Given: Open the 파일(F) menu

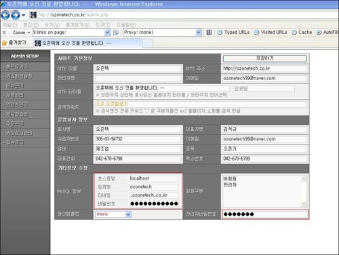Looking at the screenshot, I should pos(9,25).
